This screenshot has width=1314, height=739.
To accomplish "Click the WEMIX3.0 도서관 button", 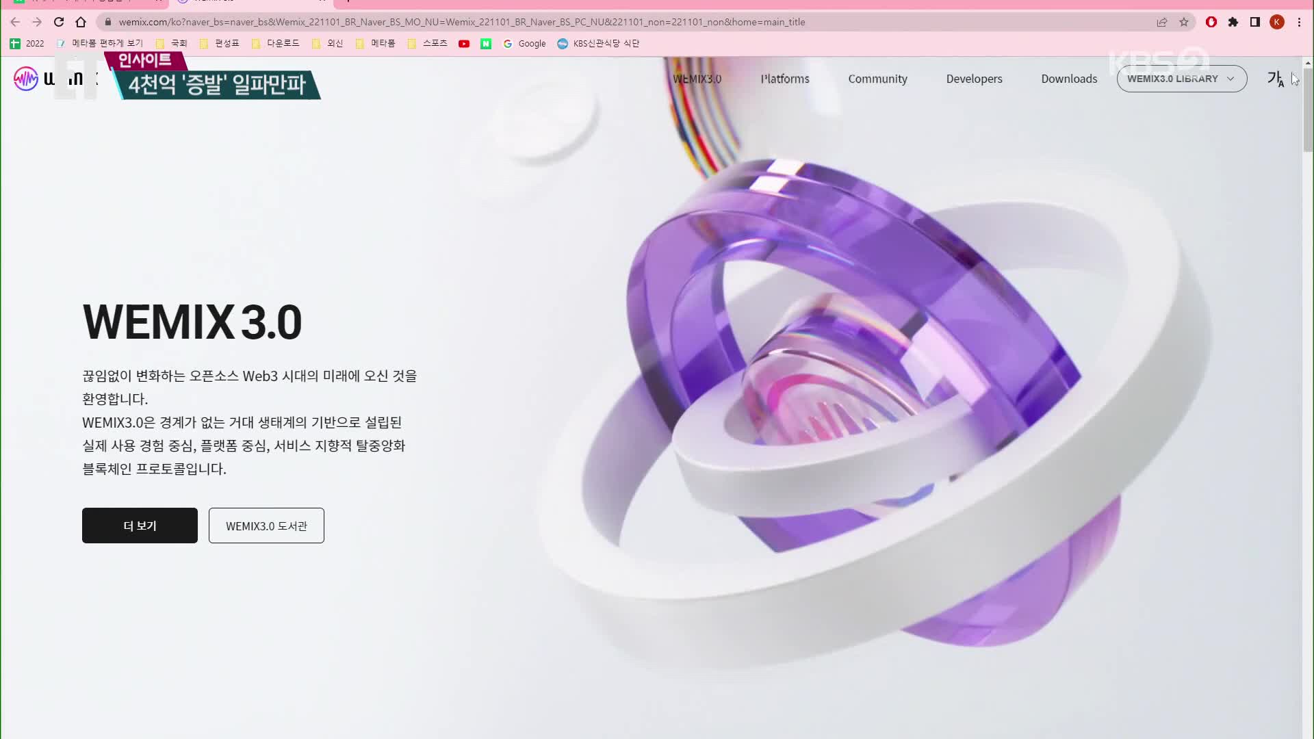I will tap(266, 526).
